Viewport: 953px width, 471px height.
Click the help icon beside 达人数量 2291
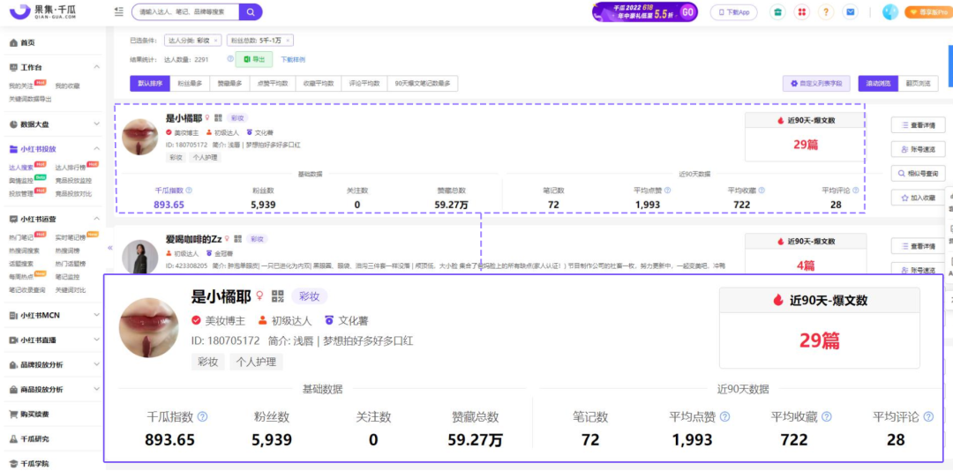[230, 59]
